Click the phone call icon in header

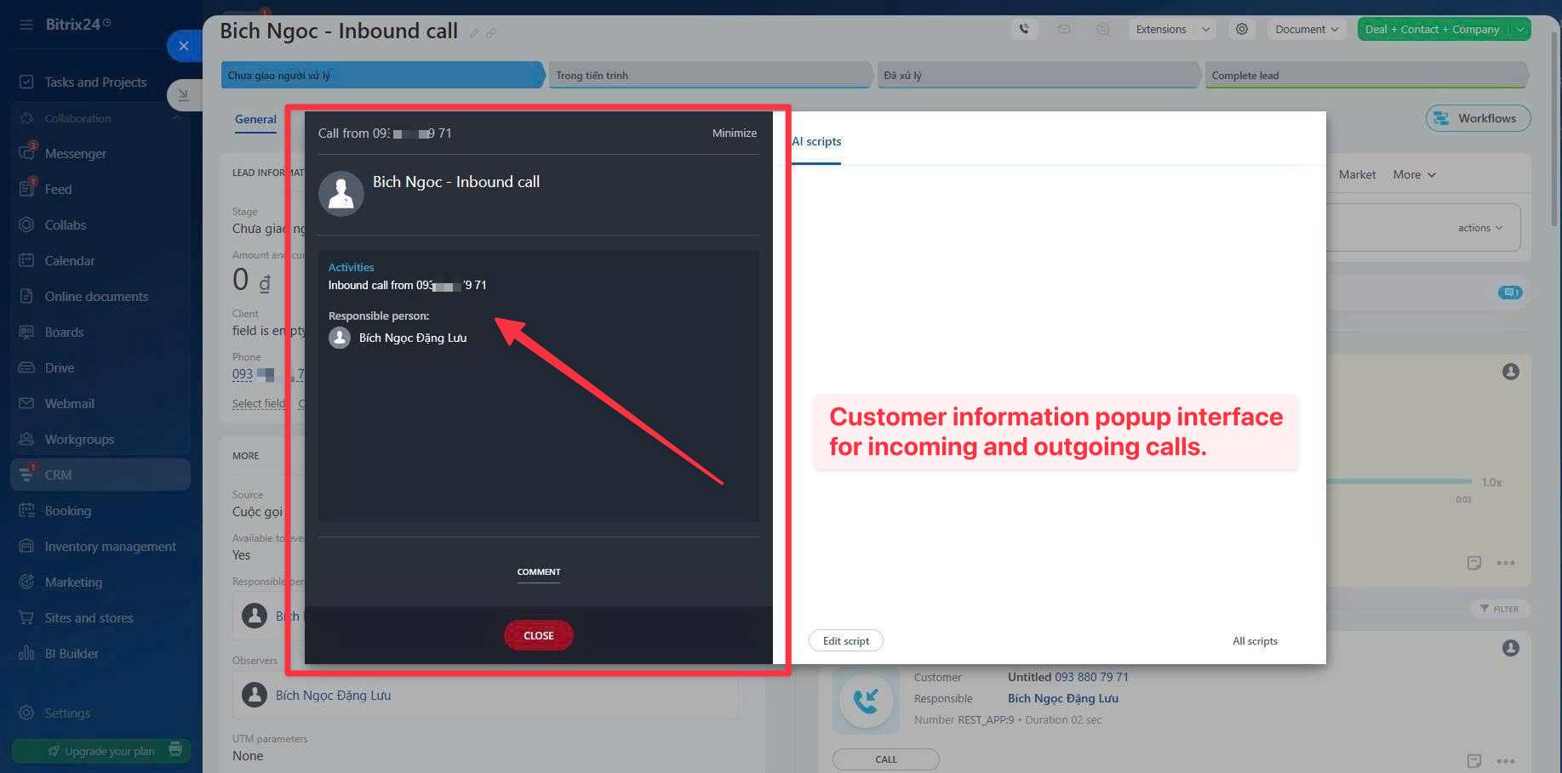click(1024, 29)
